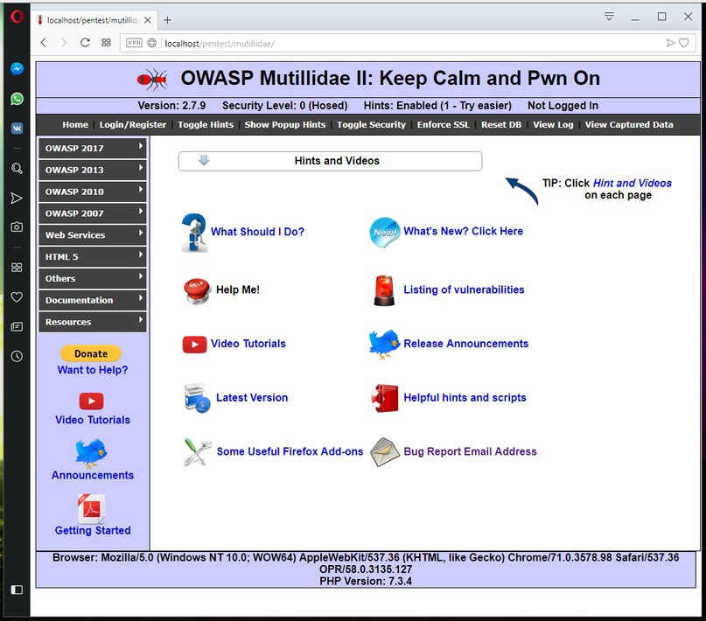
Task: Click Reset DB in menu bar
Action: click(x=501, y=125)
